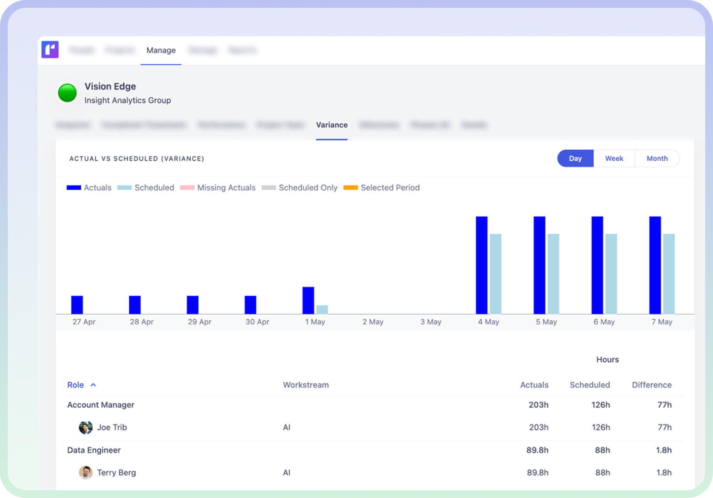The image size is (713, 498).
Task: Click Joe Trib's 203h actuals value
Action: pos(538,428)
